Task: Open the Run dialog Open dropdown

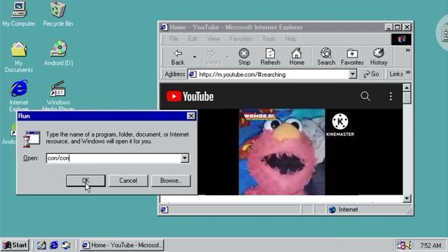Action: (185, 158)
